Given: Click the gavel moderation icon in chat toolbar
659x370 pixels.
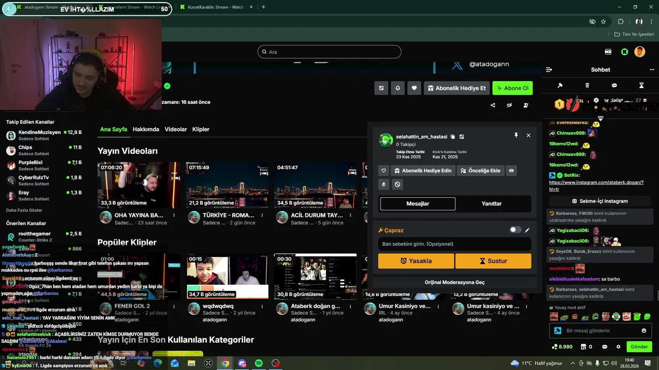Looking at the screenshot, I should click(560, 85).
